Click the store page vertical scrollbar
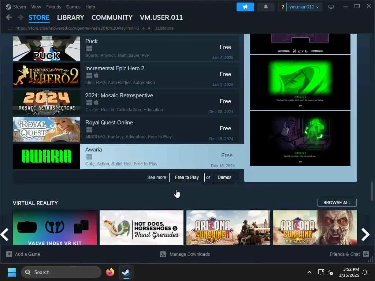Screen dimensions: 375x281 (372, 191)
